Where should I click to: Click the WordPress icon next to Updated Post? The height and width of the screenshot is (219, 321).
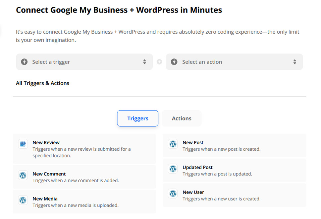click(x=173, y=169)
